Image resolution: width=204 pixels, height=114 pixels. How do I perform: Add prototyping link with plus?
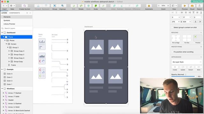201,47
